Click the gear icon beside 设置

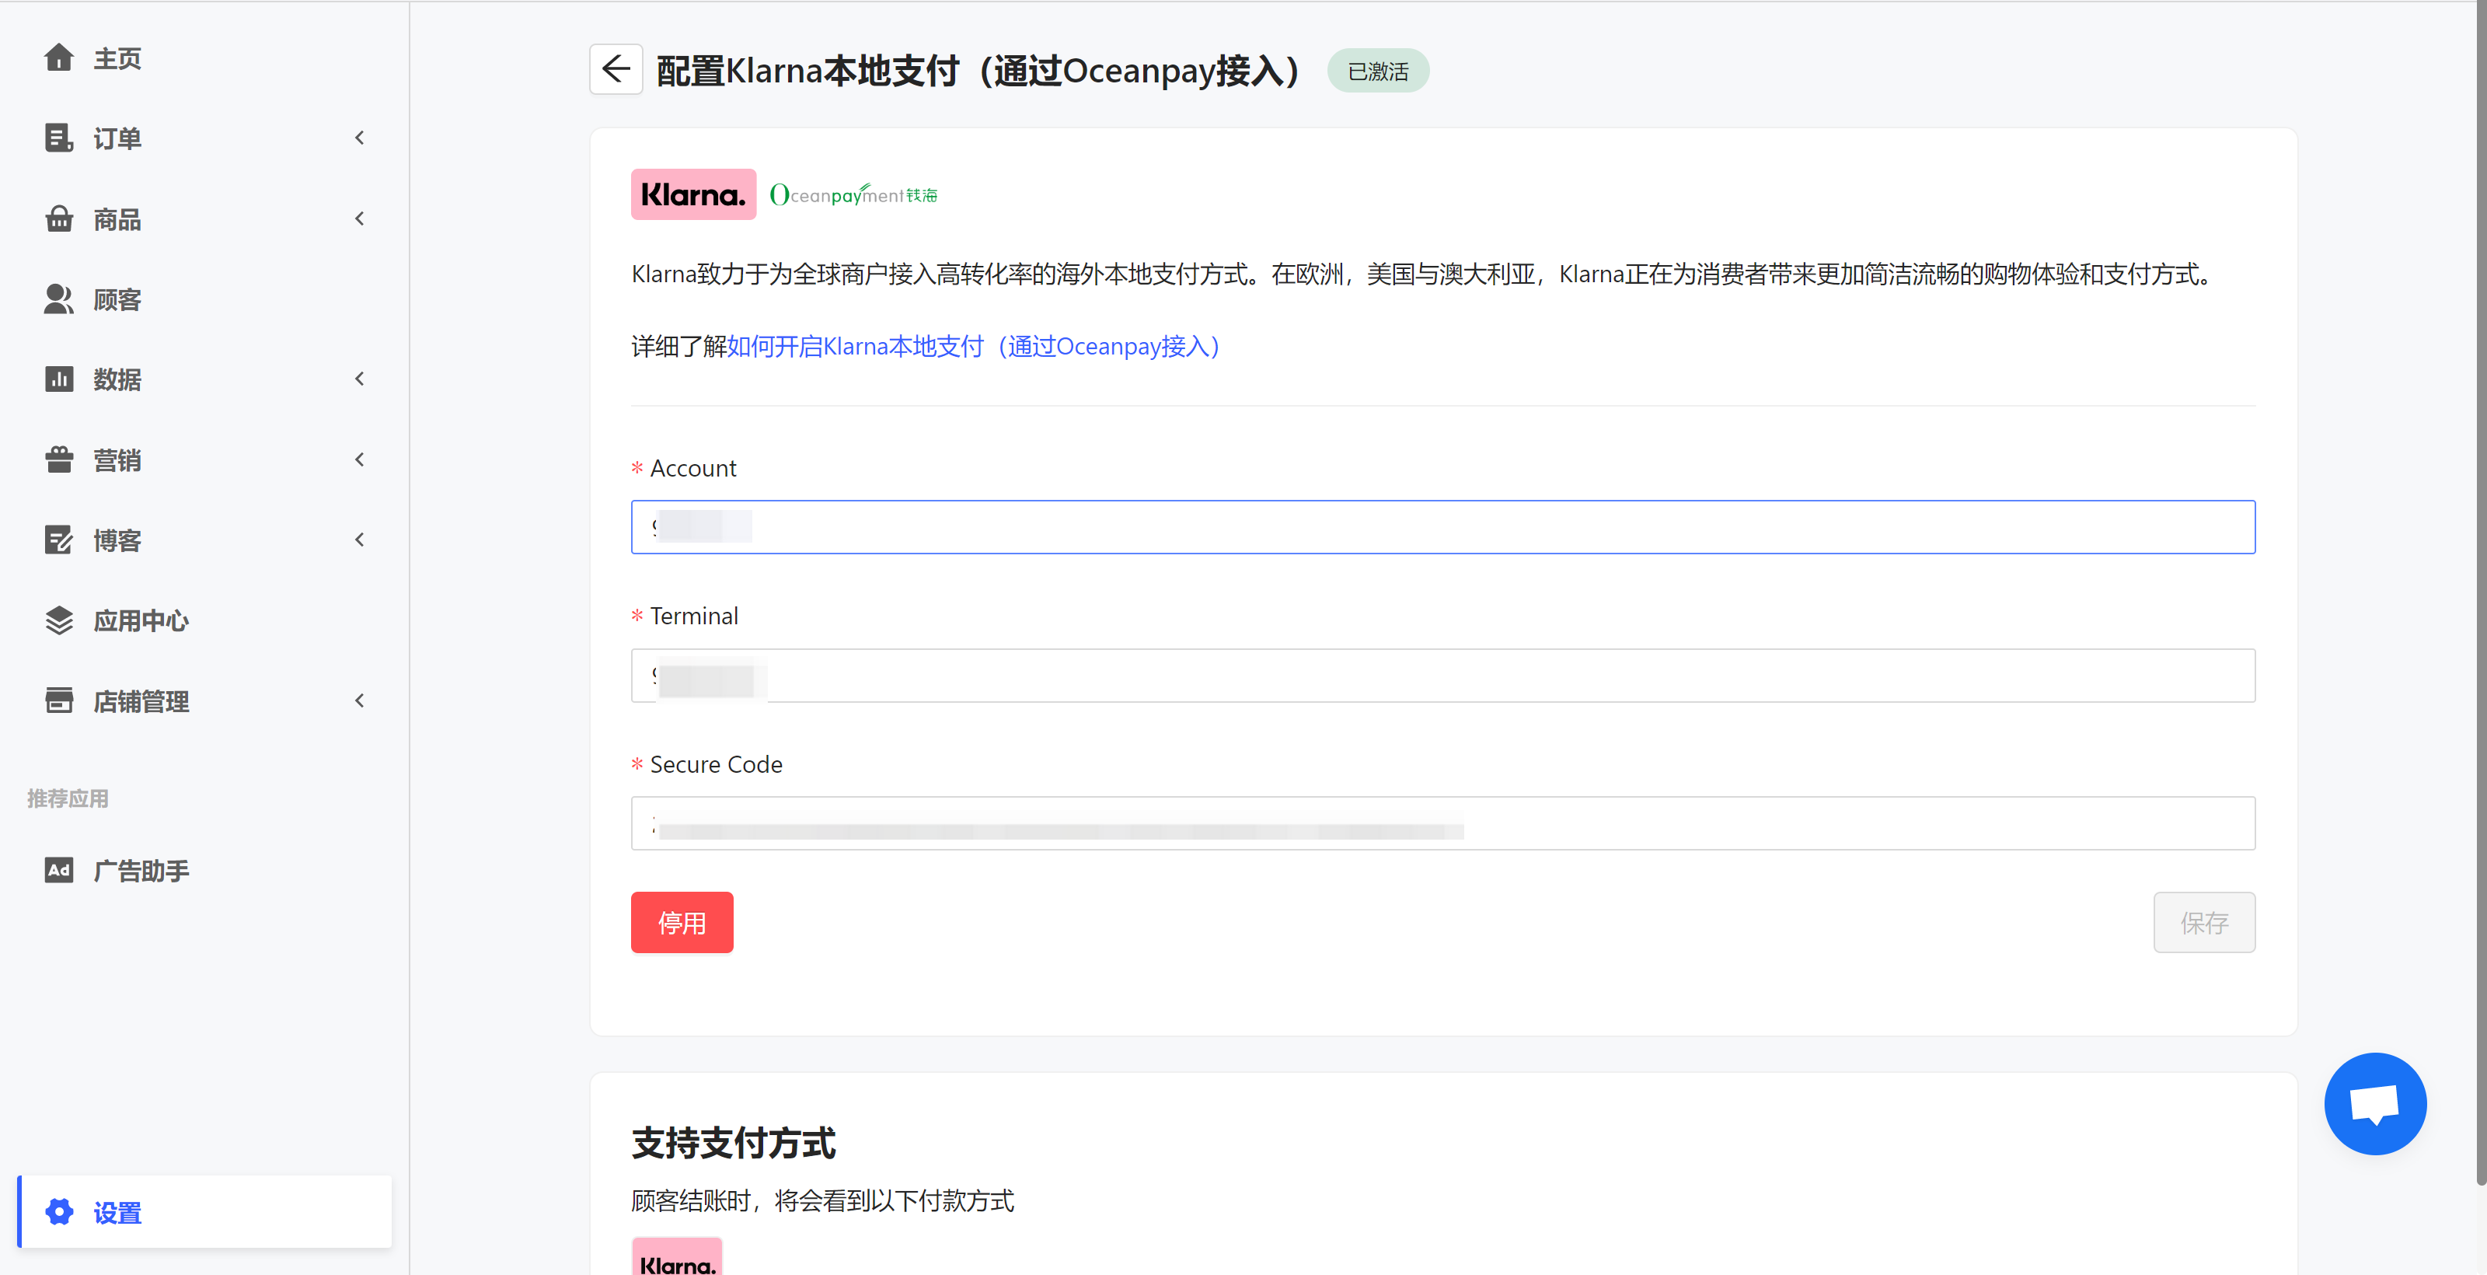59,1212
